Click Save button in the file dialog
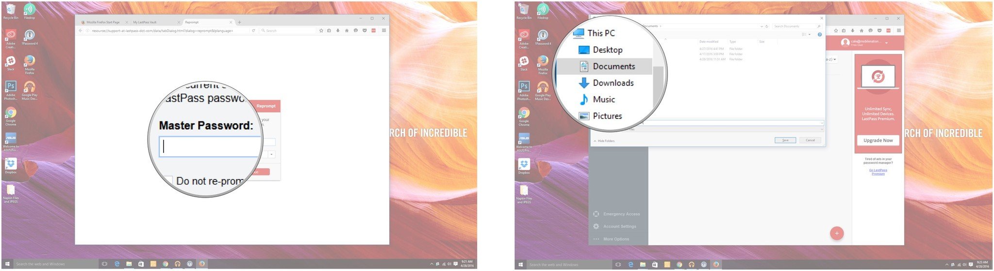Image resolution: width=994 pixels, height=271 pixels. (x=785, y=140)
